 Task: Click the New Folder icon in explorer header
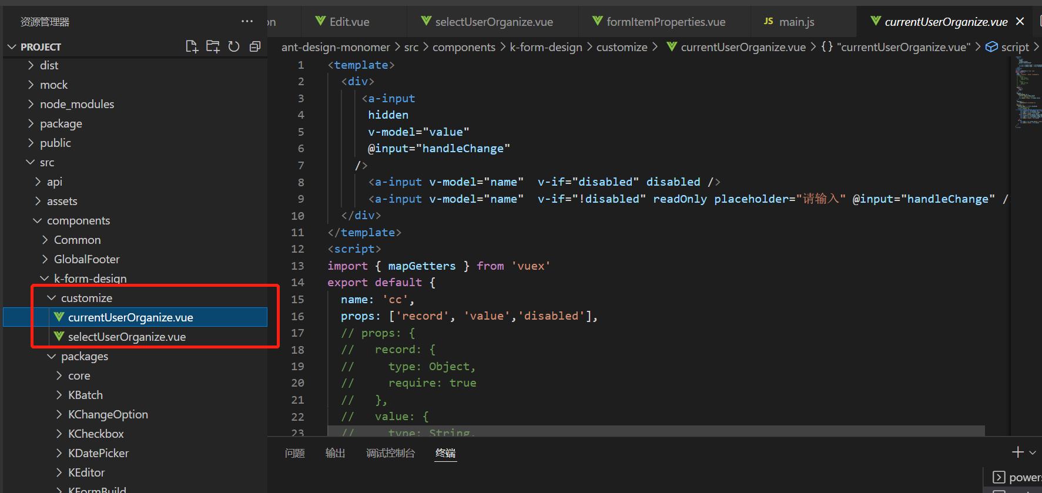[x=213, y=46]
